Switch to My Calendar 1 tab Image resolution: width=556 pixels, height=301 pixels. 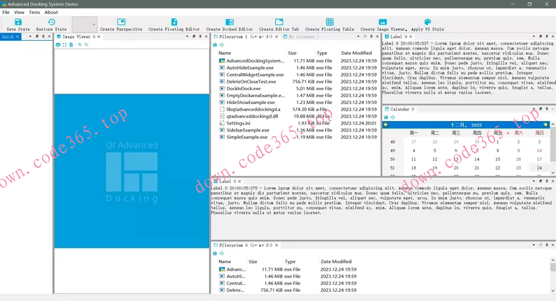303,37
